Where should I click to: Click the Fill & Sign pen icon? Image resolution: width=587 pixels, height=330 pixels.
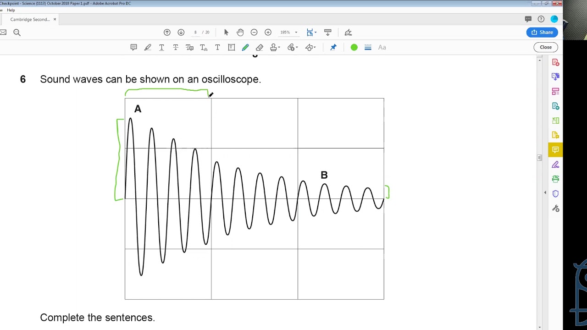[x=348, y=32]
